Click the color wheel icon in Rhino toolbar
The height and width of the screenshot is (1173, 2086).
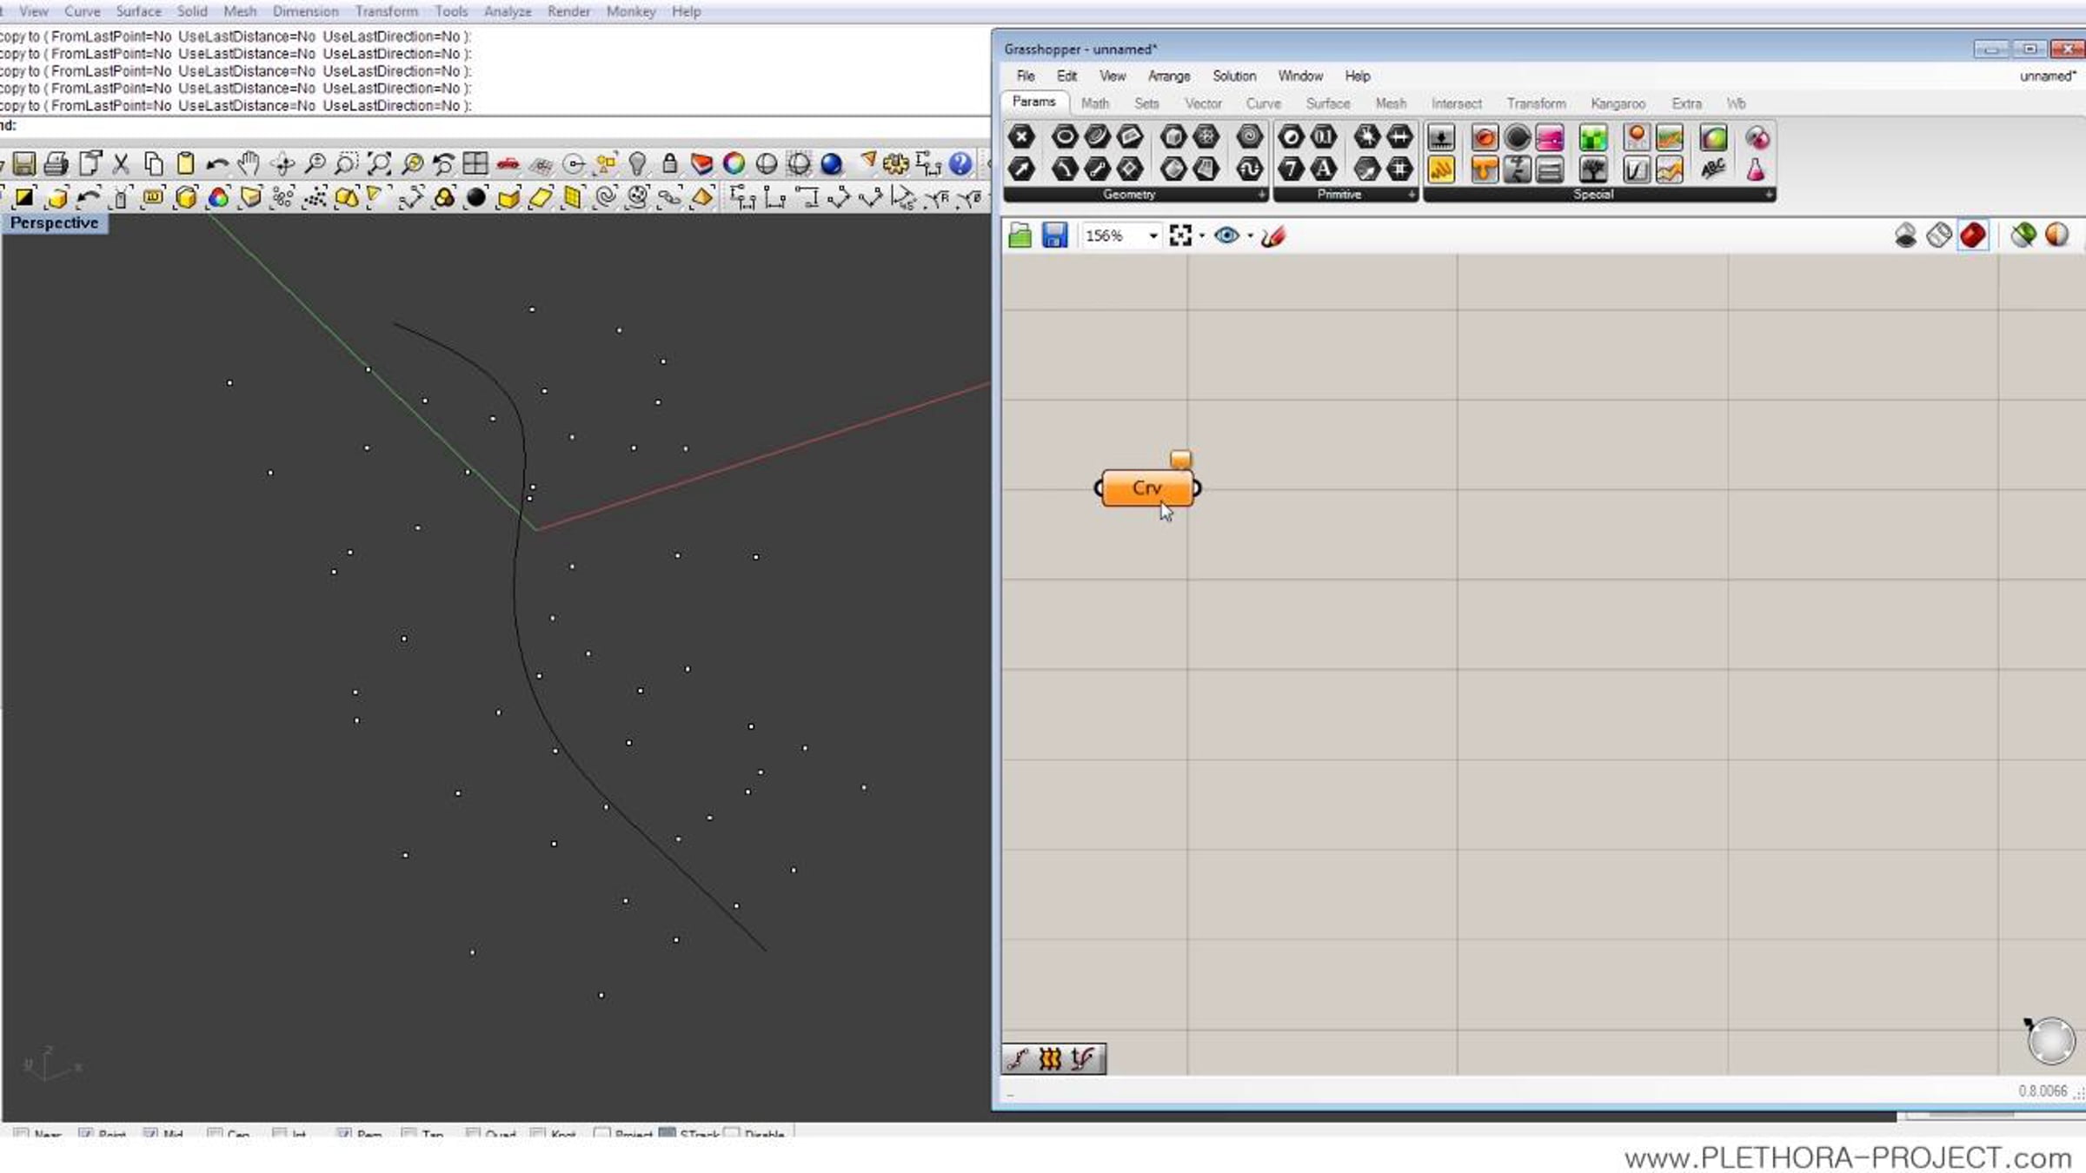tap(734, 163)
